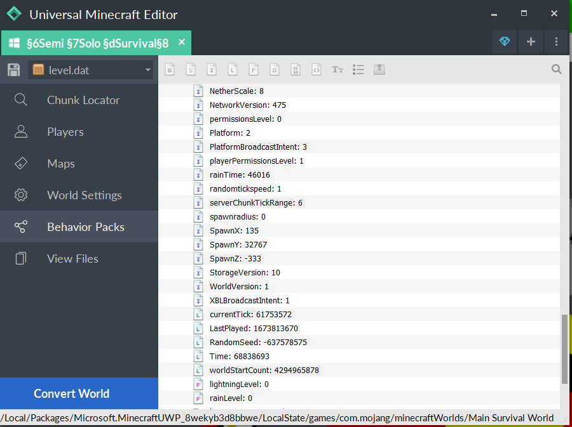Screen dimensions: 572x427
Task: Add a Long tag from toolbar
Action: click(x=233, y=70)
